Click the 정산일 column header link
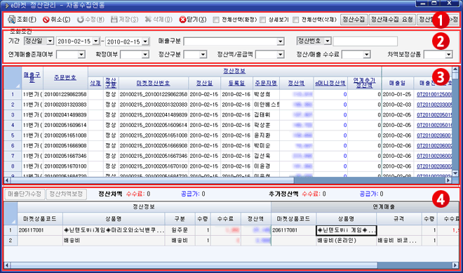The height and width of the screenshot is (273, 463). click(x=204, y=84)
